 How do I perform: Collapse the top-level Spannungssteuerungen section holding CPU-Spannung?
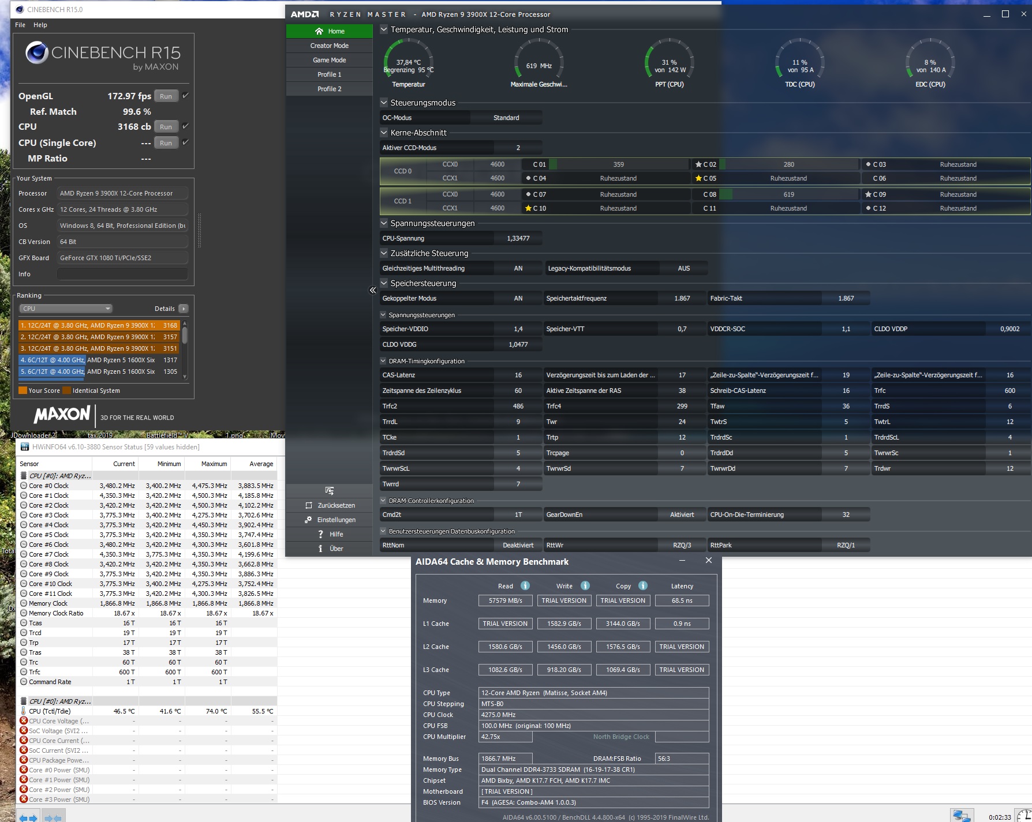(x=384, y=223)
